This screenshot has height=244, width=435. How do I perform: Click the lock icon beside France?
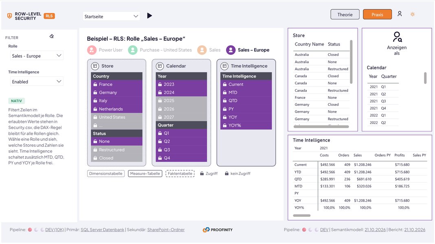click(95, 84)
